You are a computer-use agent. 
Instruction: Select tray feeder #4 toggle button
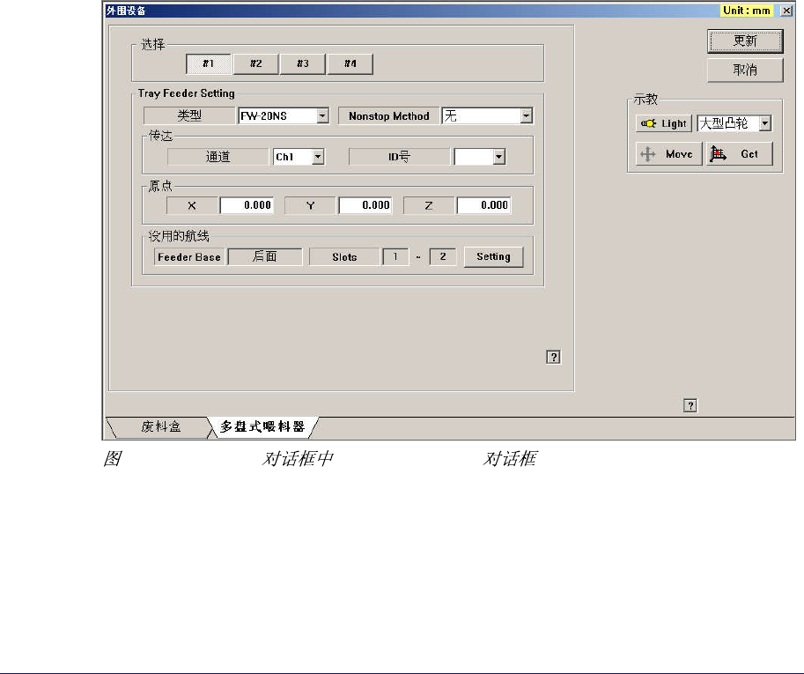click(x=350, y=63)
